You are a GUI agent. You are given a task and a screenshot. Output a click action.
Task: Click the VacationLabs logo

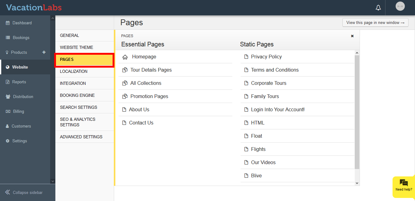click(34, 8)
